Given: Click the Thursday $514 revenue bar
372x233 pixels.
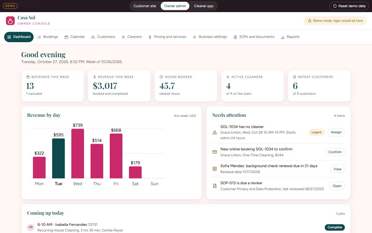Looking at the screenshot, I should click(x=97, y=161).
